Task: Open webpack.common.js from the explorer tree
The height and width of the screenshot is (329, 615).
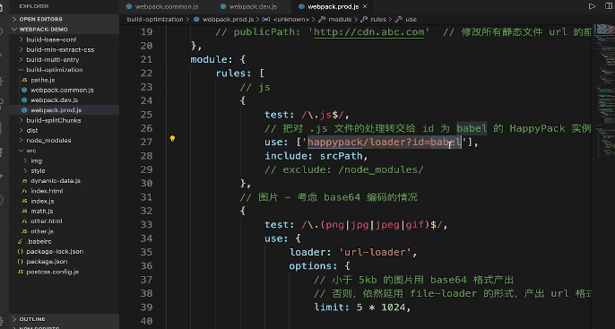Action: coord(62,90)
